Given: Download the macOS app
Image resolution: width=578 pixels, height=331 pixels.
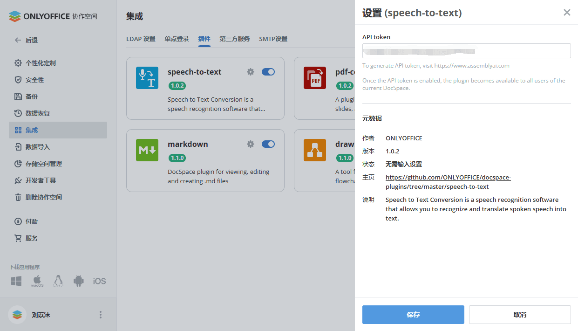Looking at the screenshot, I should click(37, 281).
